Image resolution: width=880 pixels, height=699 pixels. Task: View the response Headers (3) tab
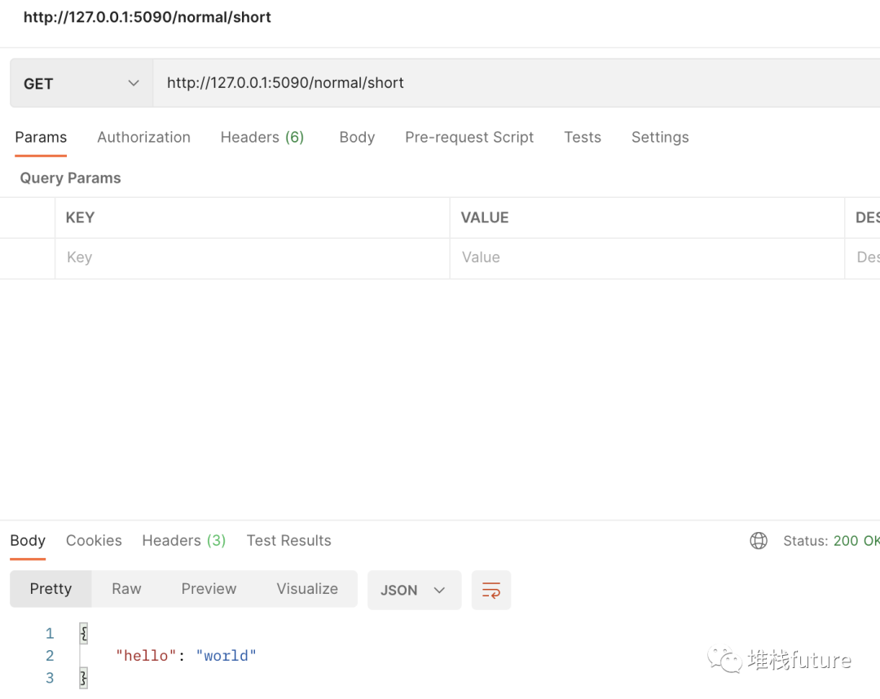coord(183,540)
